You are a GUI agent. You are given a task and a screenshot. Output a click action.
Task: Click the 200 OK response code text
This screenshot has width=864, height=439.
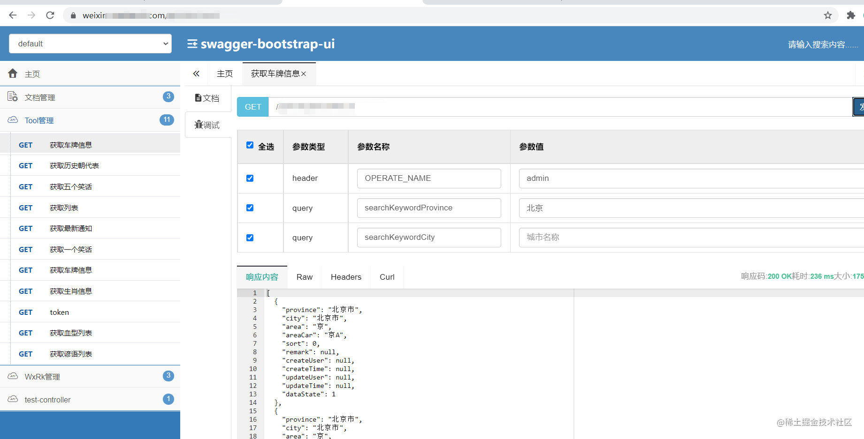tap(780, 276)
